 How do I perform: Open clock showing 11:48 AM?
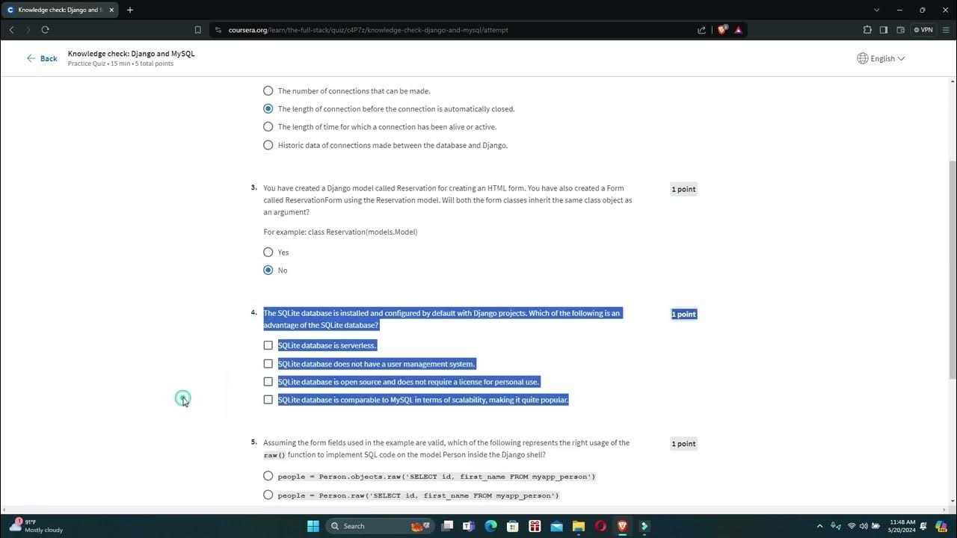(x=903, y=526)
